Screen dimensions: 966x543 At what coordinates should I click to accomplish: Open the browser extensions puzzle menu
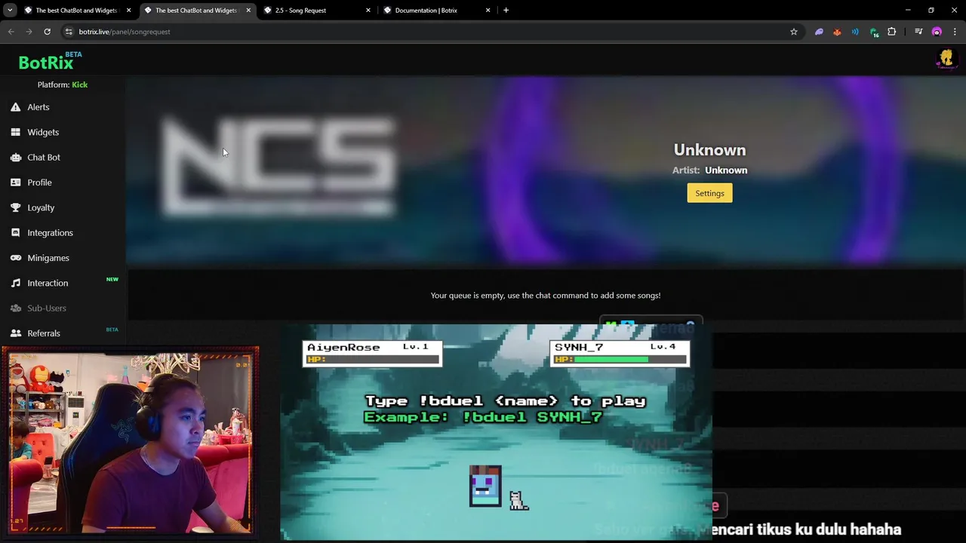tap(892, 32)
